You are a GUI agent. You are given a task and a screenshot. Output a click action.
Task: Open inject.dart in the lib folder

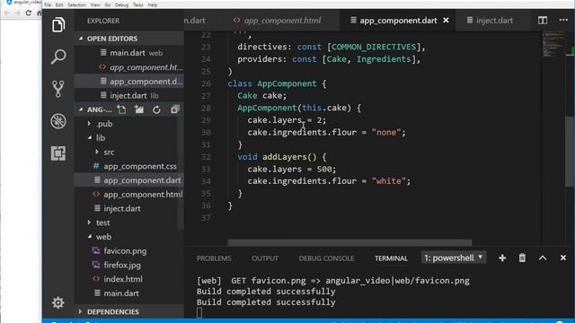(129, 208)
